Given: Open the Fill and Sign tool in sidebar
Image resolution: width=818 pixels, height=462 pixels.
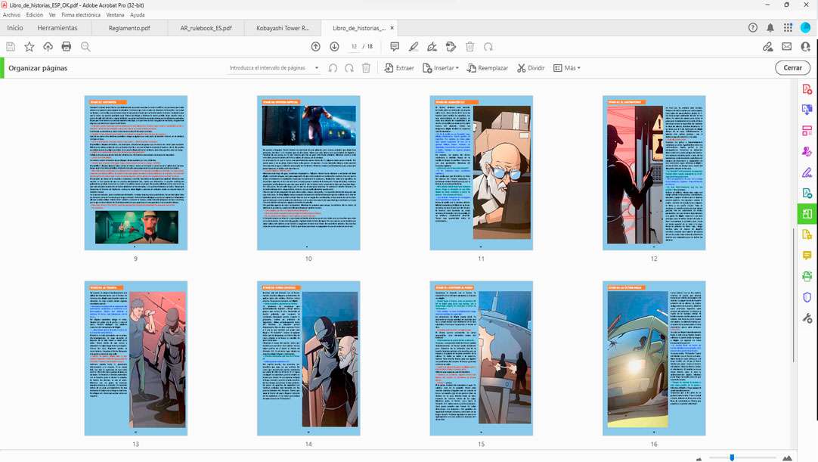Looking at the screenshot, I should 807,172.
